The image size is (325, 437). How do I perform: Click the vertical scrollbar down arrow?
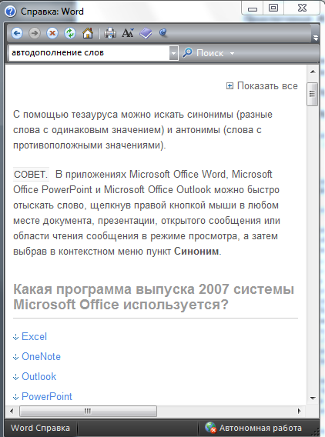313,398
